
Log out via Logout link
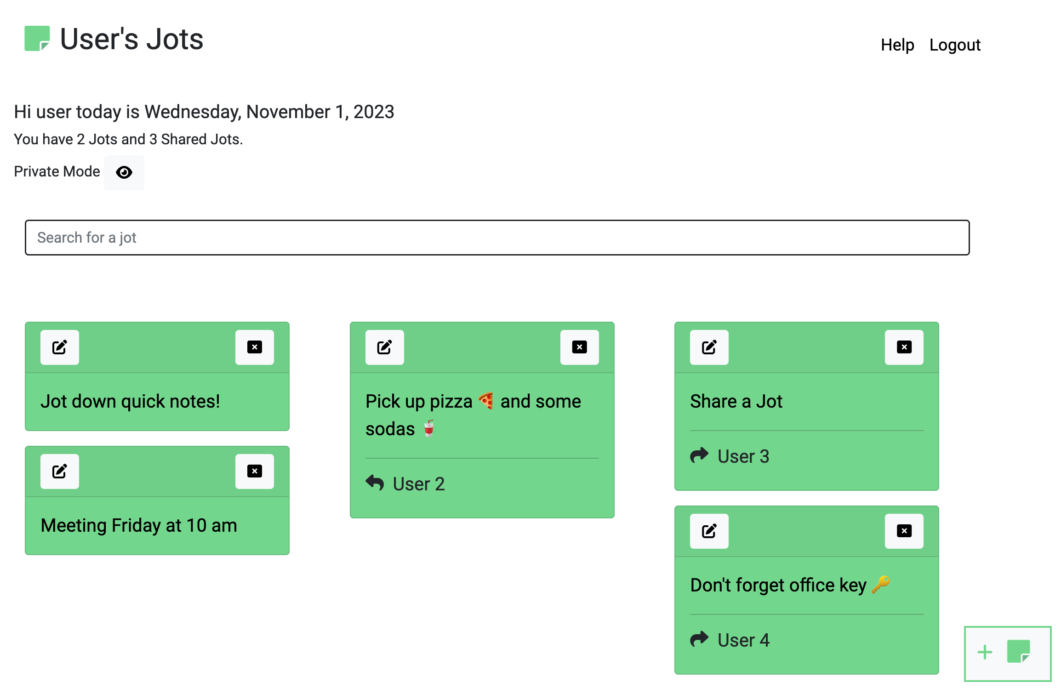955,45
